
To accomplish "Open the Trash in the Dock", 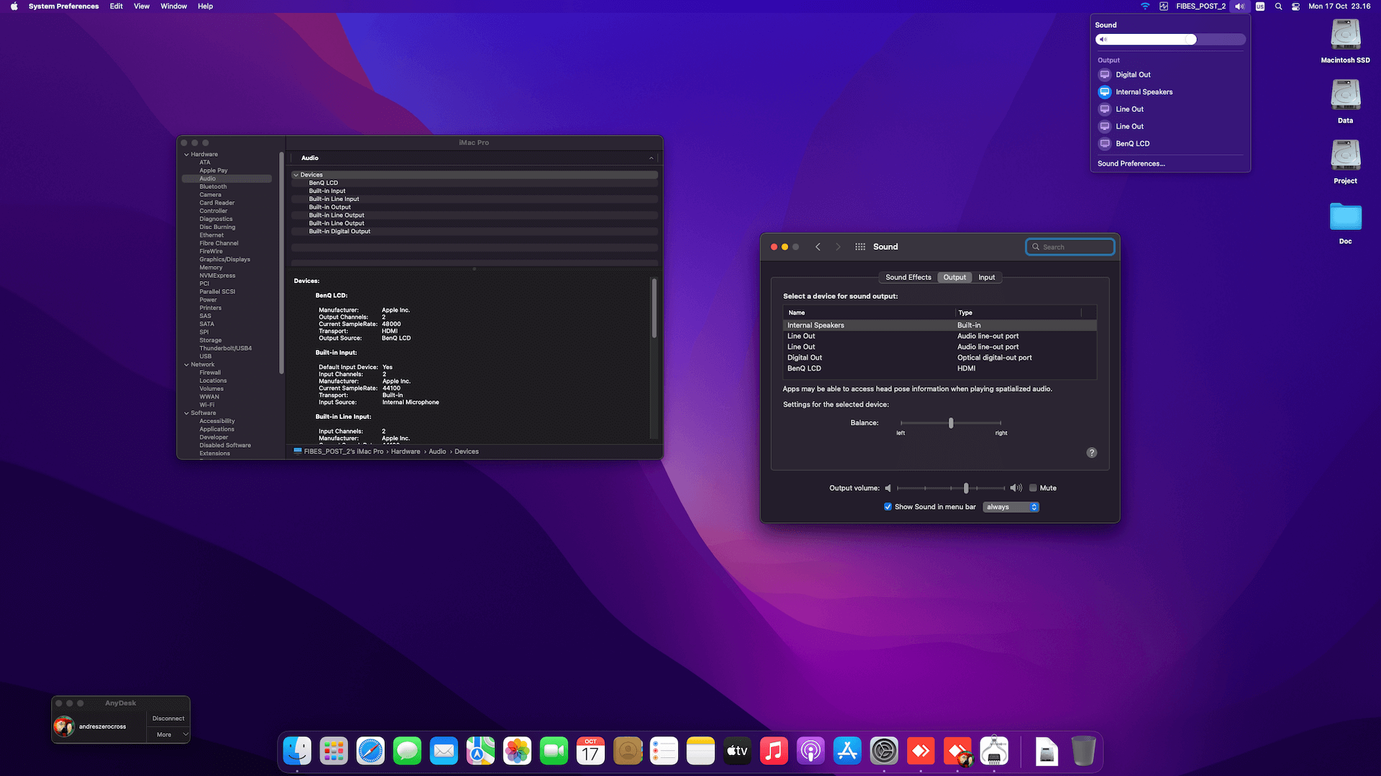I will (1083, 752).
